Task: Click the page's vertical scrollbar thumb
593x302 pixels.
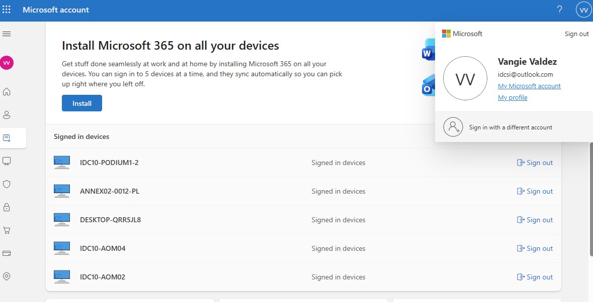Action: (590, 200)
